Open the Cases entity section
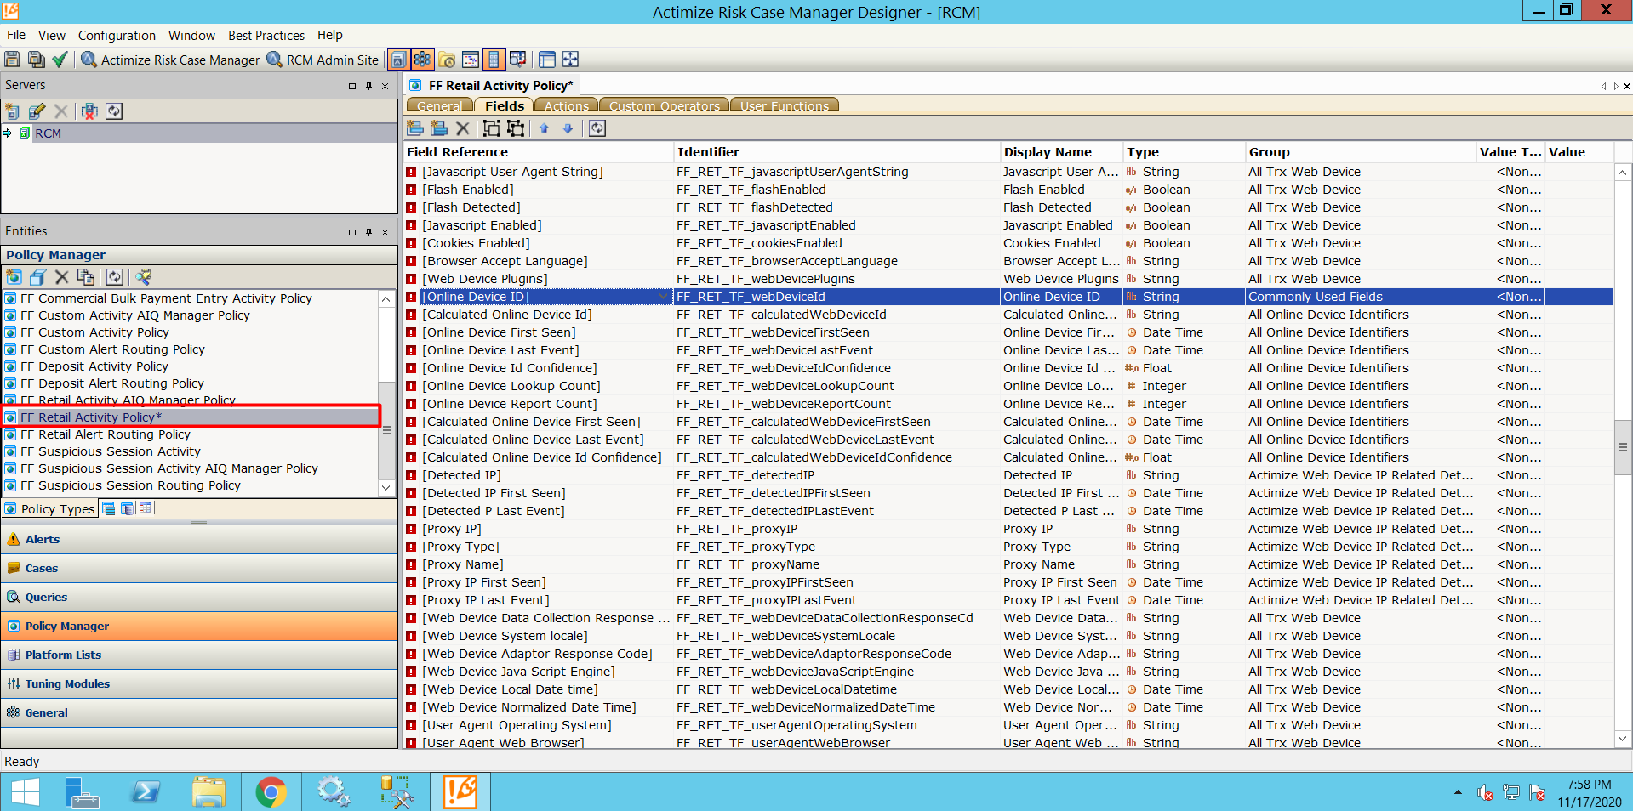This screenshot has height=811, width=1633. pyautogui.click(x=199, y=568)
